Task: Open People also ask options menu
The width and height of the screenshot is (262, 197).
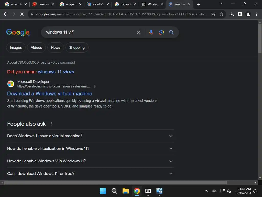Action: click(51, 124)
